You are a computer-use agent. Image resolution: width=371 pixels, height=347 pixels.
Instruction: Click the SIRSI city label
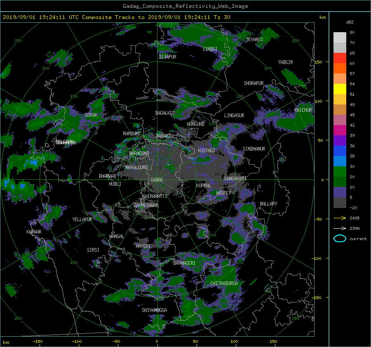pyautogui.click(x=93, y=250)
